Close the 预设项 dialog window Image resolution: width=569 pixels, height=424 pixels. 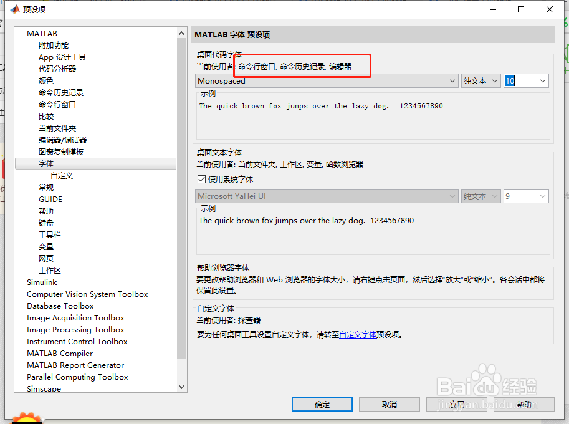tap(550, 9)
